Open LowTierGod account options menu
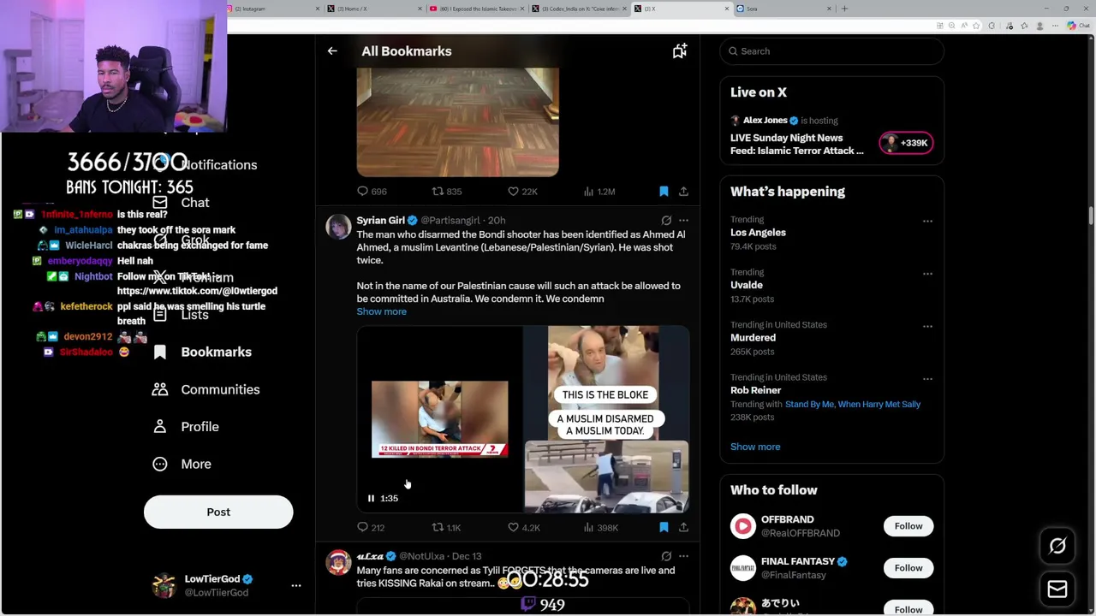The image size is (1096, 616). coord(296,586)
